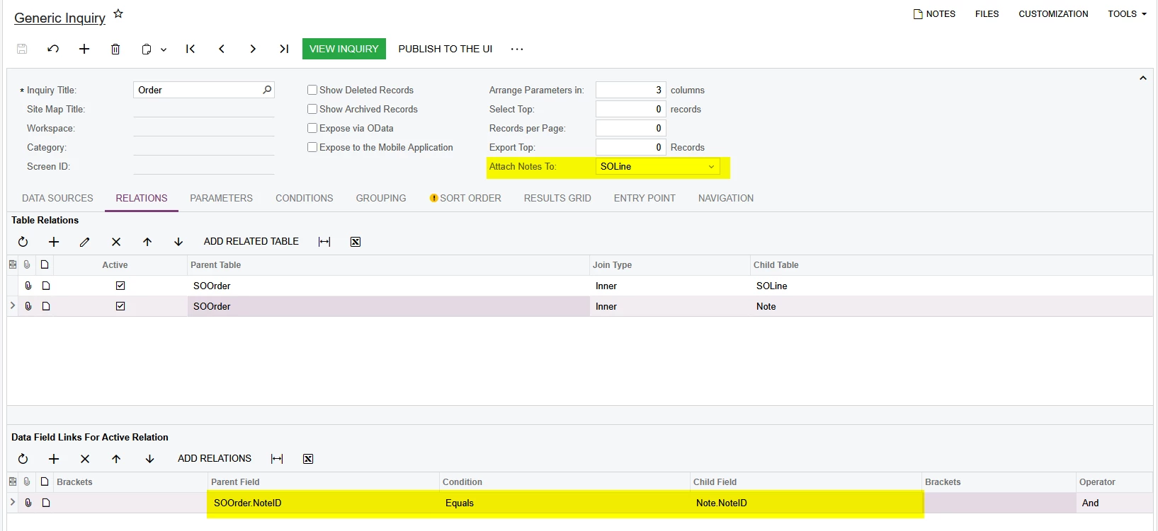Enable Show Archived Records checkbox

point(312,109)
